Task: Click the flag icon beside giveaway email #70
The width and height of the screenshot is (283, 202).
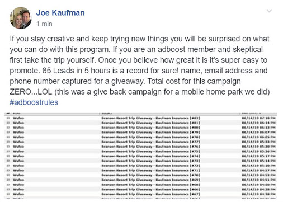Action: pyautogui.click(x=8, y=175)
